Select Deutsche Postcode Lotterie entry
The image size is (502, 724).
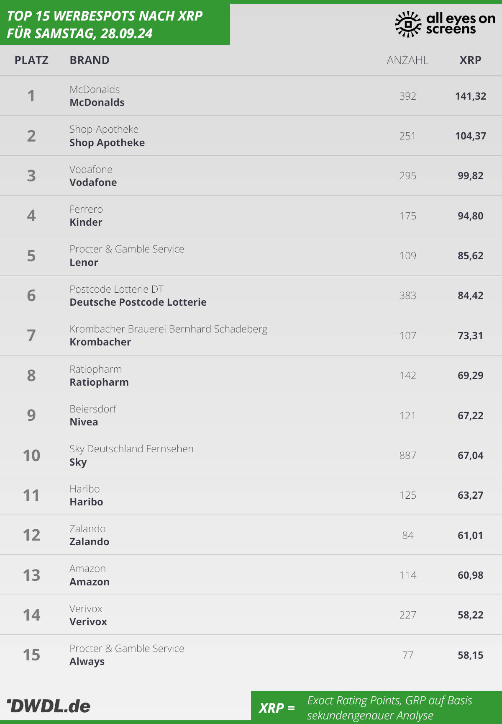pos(251,296)
